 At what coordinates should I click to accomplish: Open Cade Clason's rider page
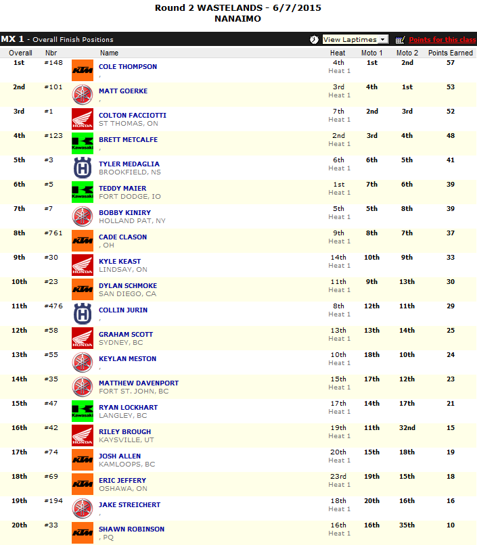tap(122, 237)
